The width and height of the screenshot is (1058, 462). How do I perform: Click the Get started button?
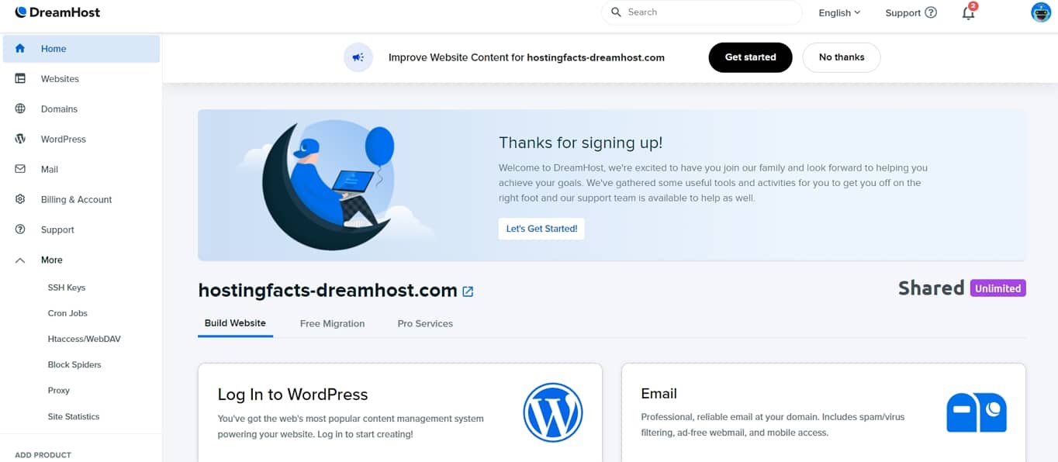tap(750, 57)
